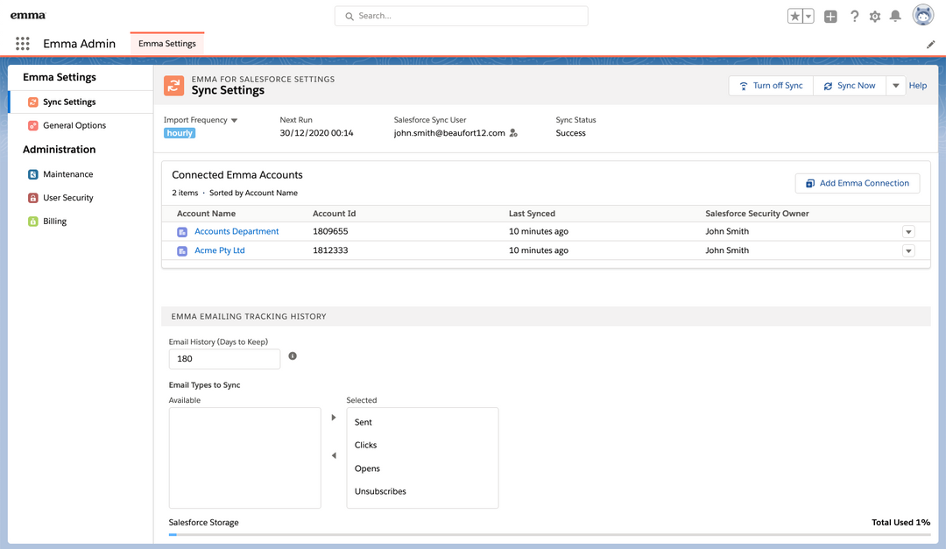Open the help question mark icon
Image resolution: width=946 pixels, height=549 pixels.
pos(854,17)
